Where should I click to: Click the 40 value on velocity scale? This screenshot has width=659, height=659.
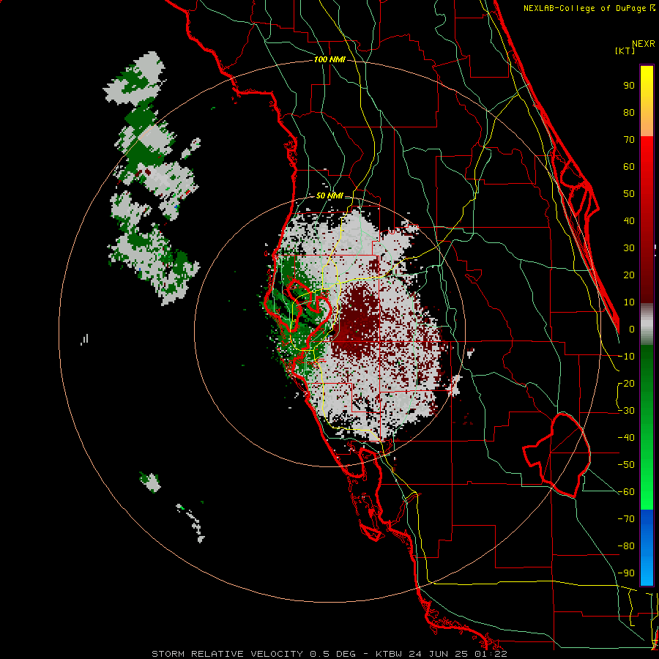[x=629, y=220]
